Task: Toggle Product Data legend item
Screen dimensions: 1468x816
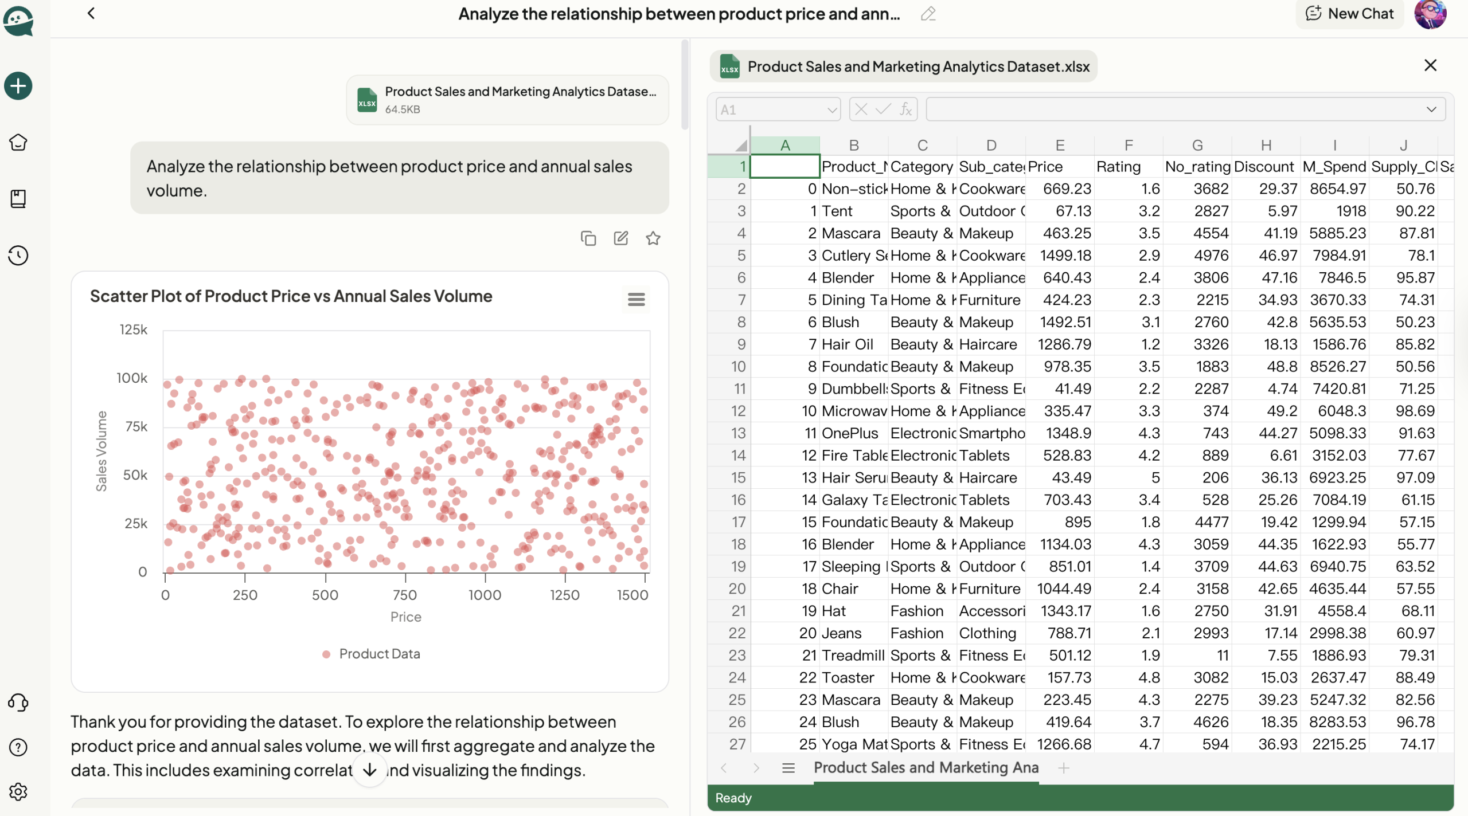Action: (x=371, y=654)
